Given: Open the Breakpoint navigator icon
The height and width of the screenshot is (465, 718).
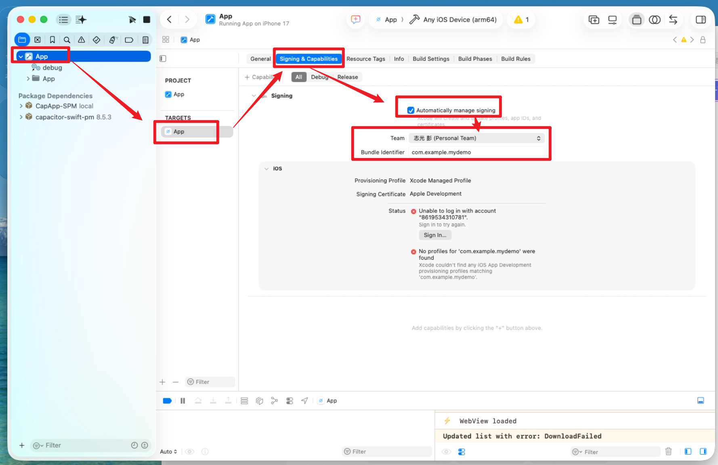Looking at the screenshot, I should coord(129,40).
